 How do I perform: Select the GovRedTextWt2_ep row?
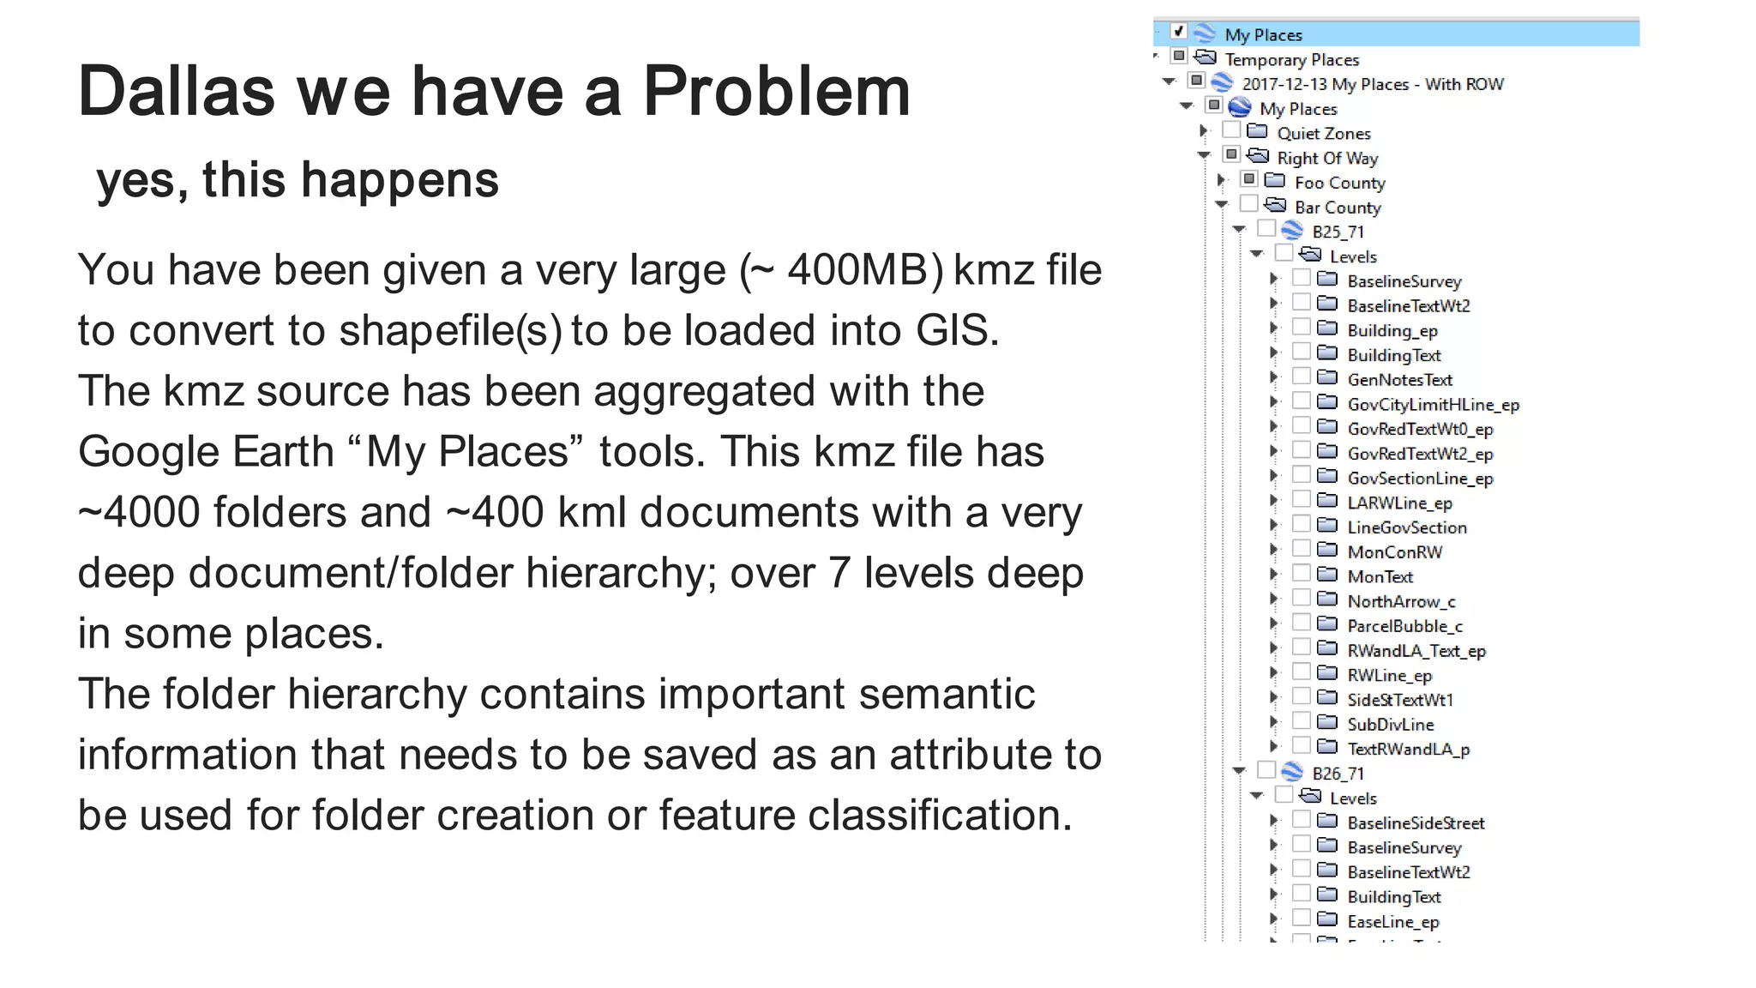pos(1420,454)
